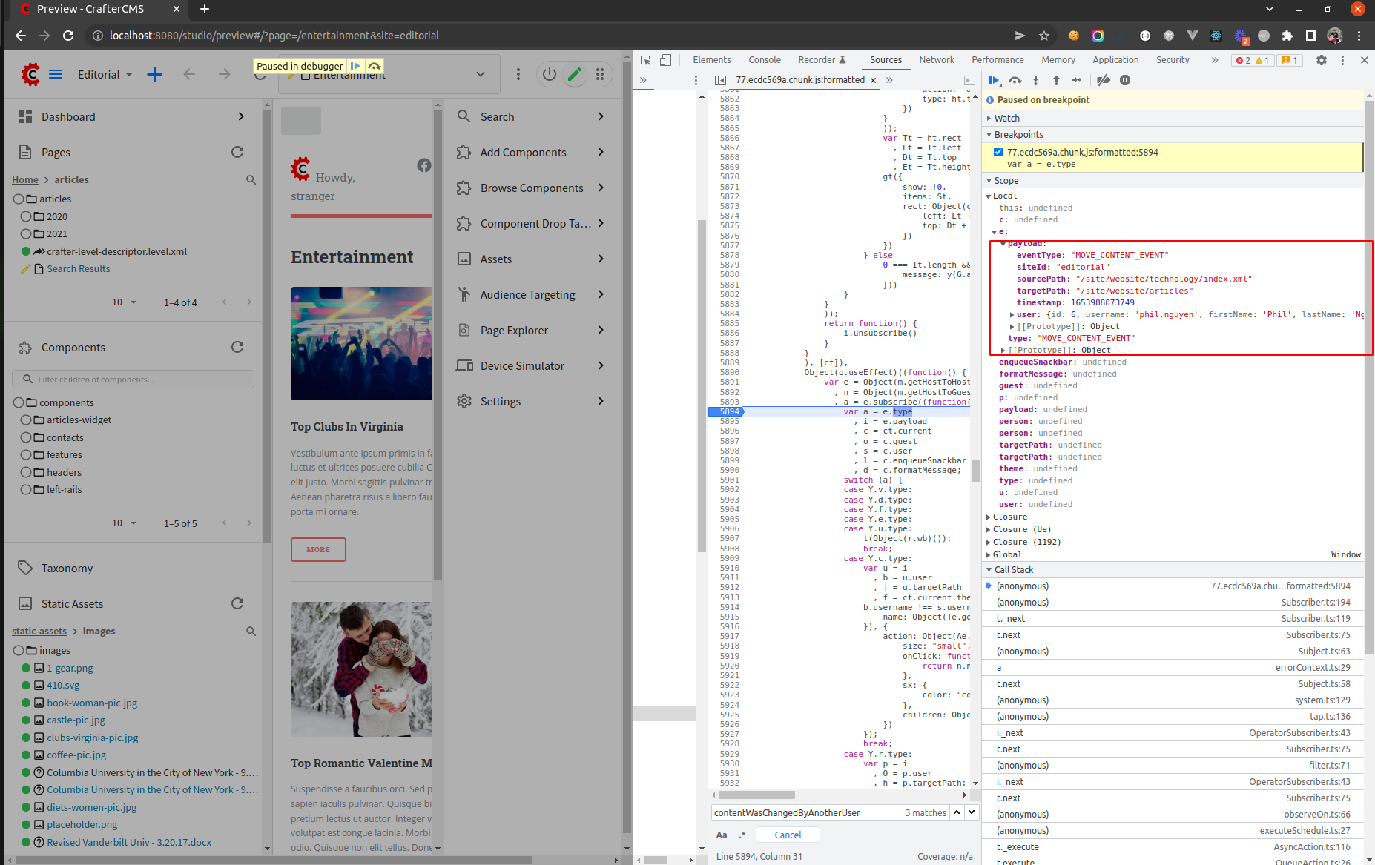The height and width of the screenshot is (865, 1375).
Task: Toggle edit mode with the green pencil
Action: click(x=574, y=74)
